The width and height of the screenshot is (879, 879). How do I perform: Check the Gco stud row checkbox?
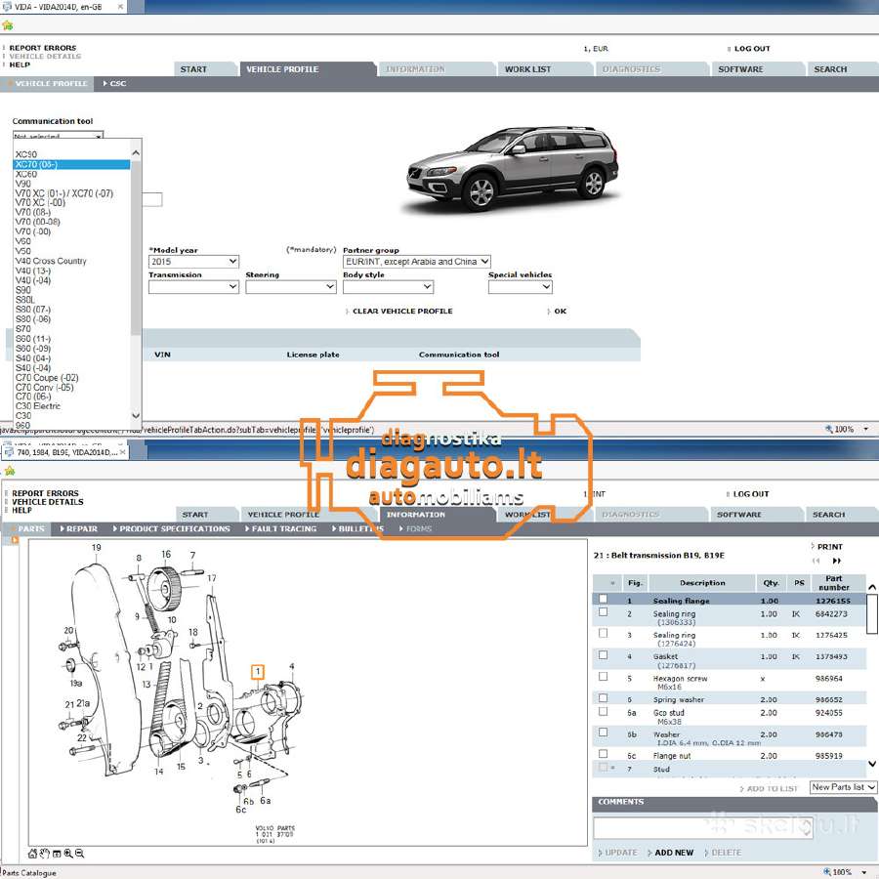[604, 711]
